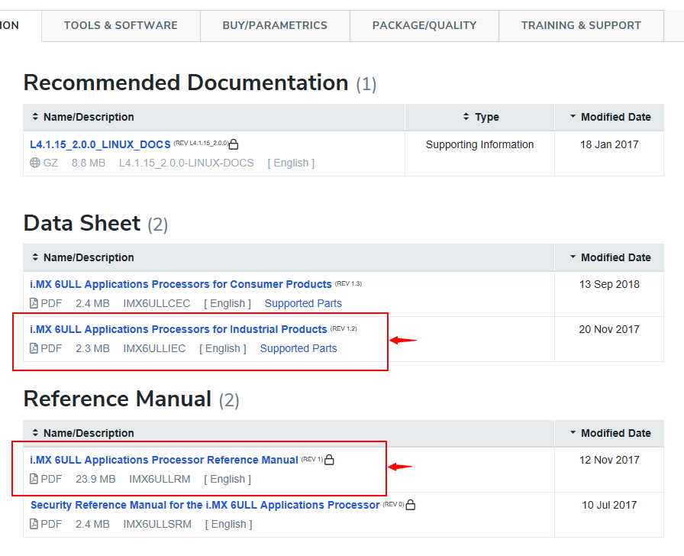Sort Reference Manual table by Name/Description
Viewport: 684px width, 556px height.
(83, 433)
